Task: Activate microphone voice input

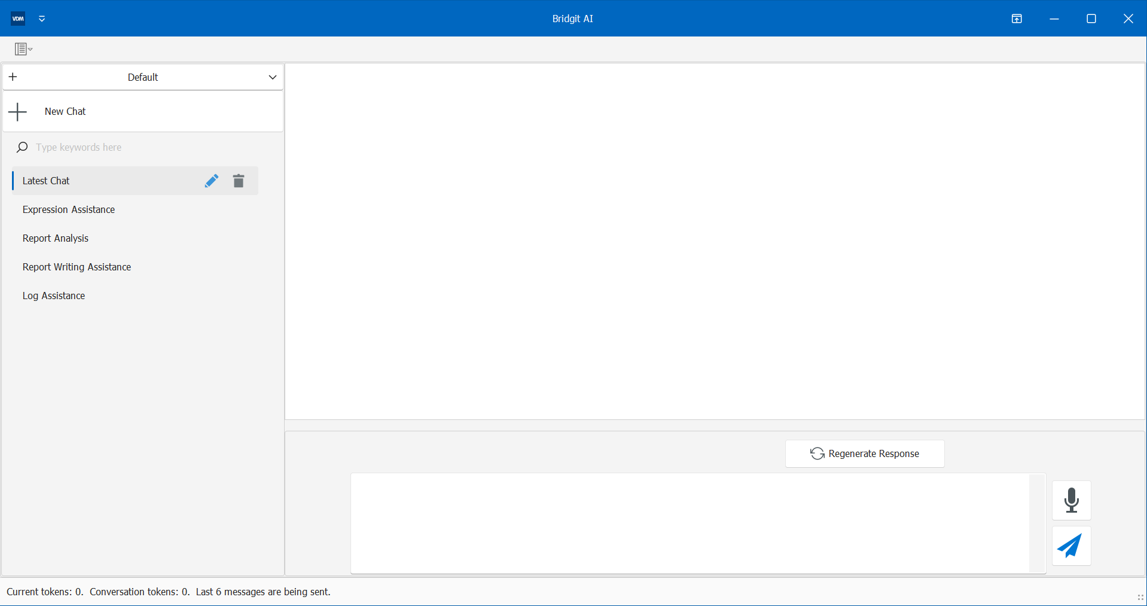Action: (1072, 500)
